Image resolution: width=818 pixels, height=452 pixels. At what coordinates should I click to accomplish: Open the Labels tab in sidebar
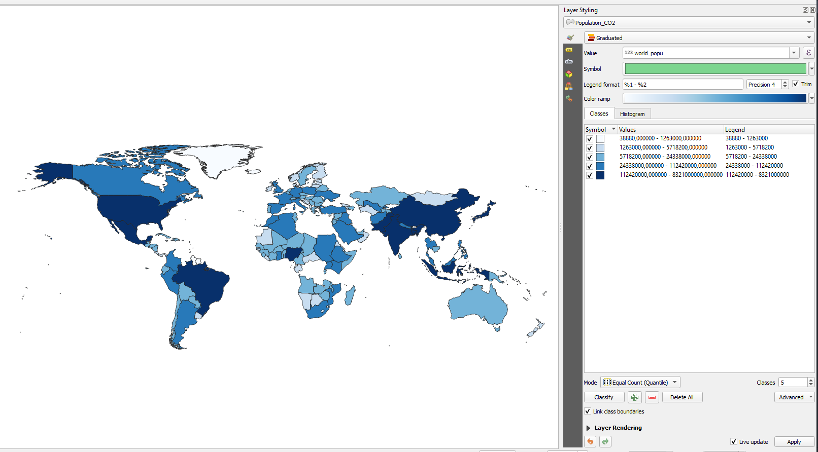[569, 50]
